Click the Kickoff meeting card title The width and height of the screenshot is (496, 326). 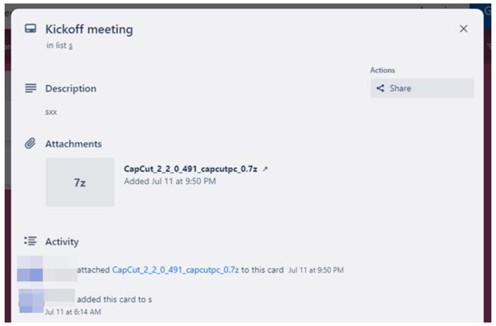pos(89,29)
